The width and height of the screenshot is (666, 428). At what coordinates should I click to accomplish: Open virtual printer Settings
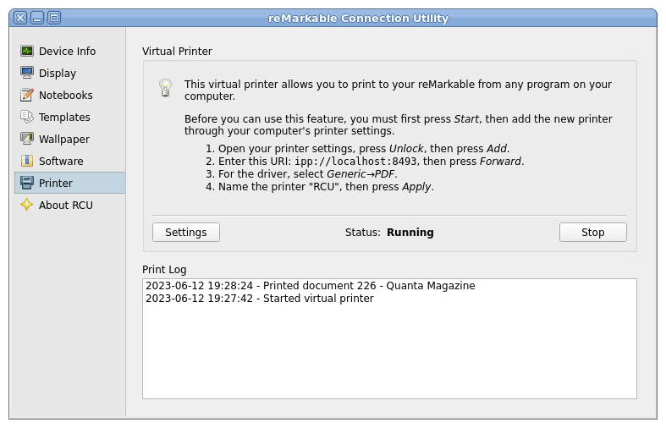click(x=186, y=233)
